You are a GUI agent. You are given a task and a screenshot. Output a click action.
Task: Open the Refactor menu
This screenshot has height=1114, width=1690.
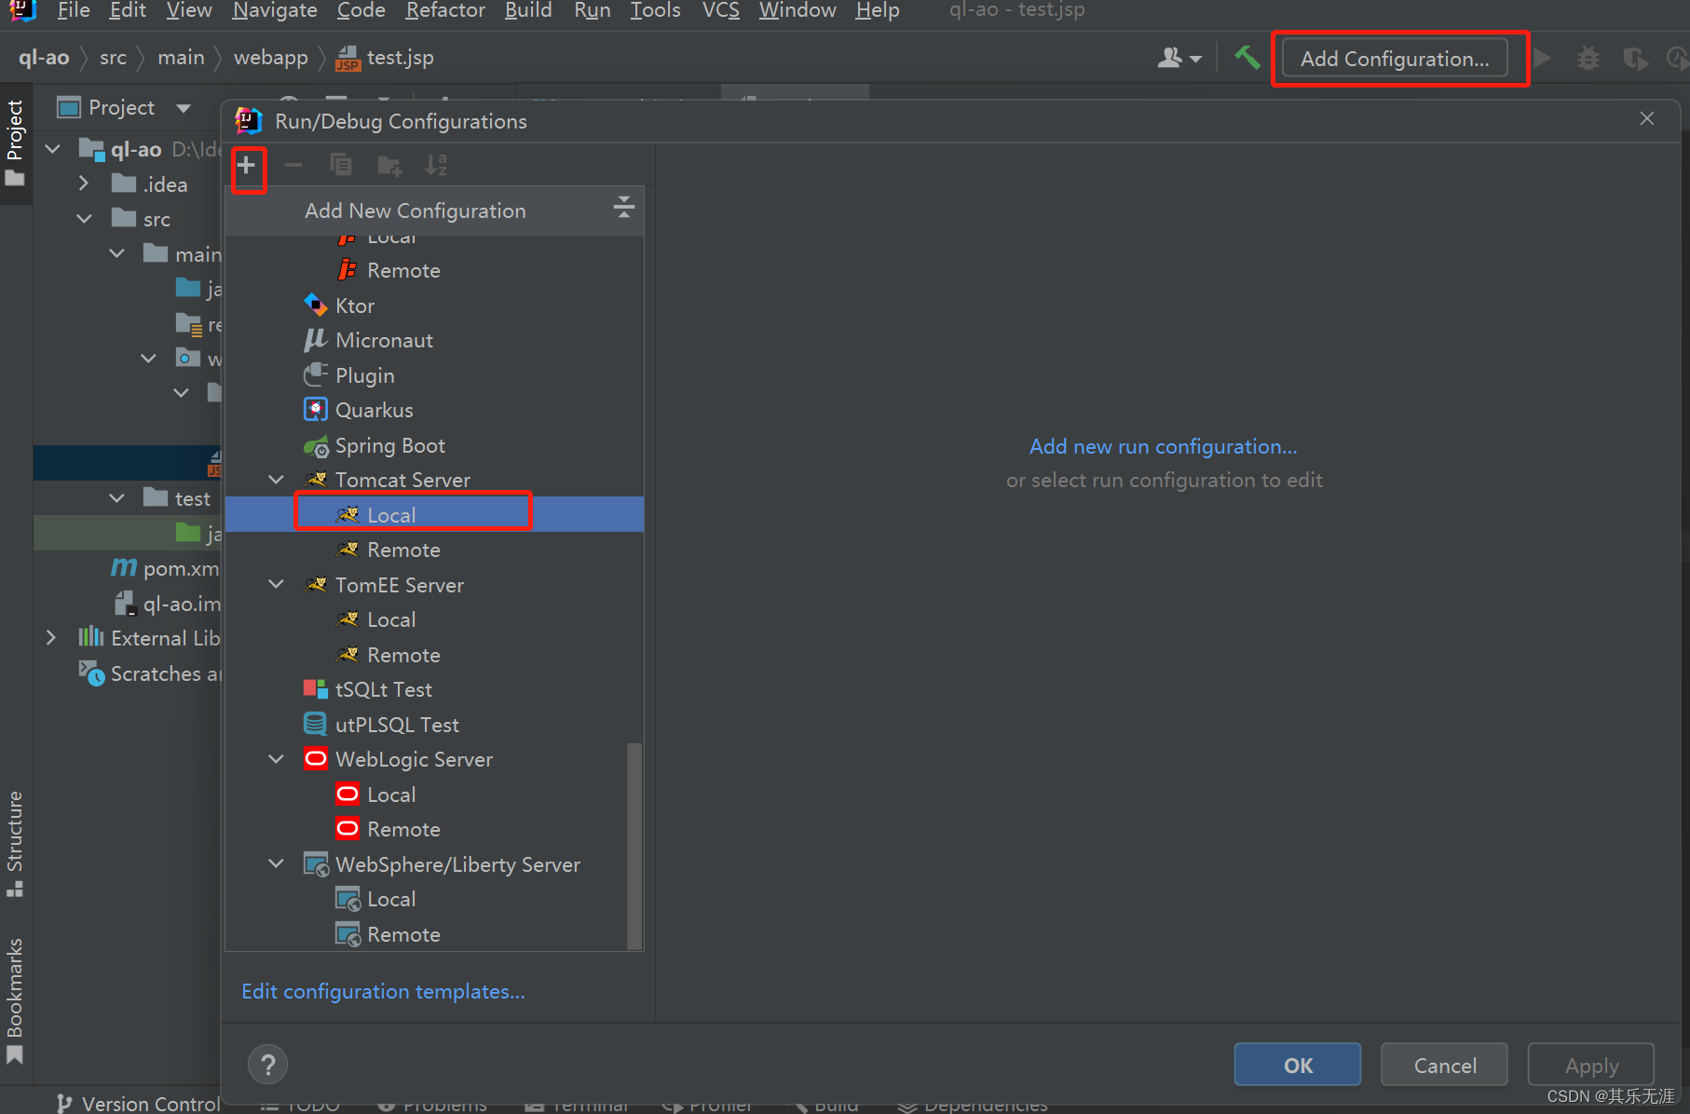click(445, 10)
